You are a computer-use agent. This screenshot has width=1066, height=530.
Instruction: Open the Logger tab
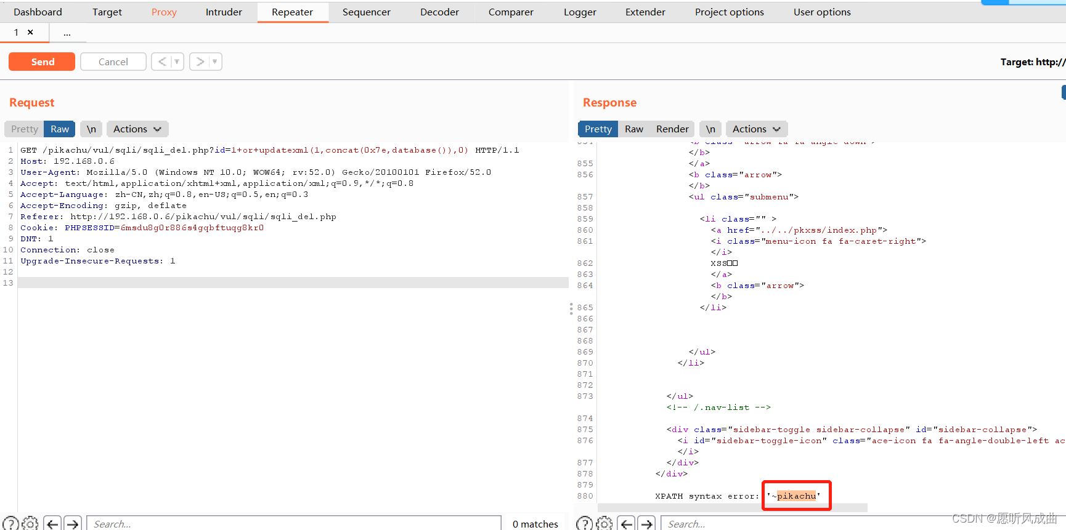tap(580, 12)
